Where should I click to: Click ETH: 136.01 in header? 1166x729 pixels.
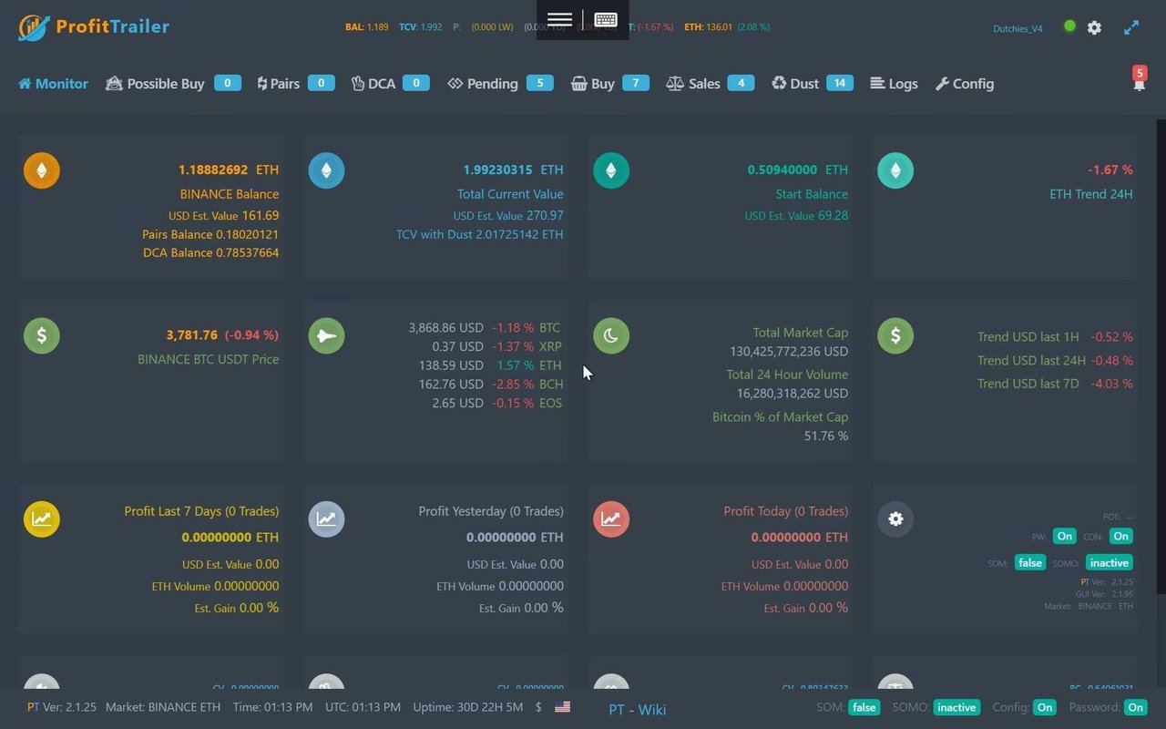tap(708, 27)
